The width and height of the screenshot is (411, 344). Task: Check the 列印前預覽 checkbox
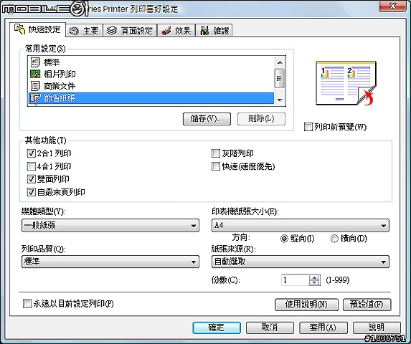click(308, 127)
